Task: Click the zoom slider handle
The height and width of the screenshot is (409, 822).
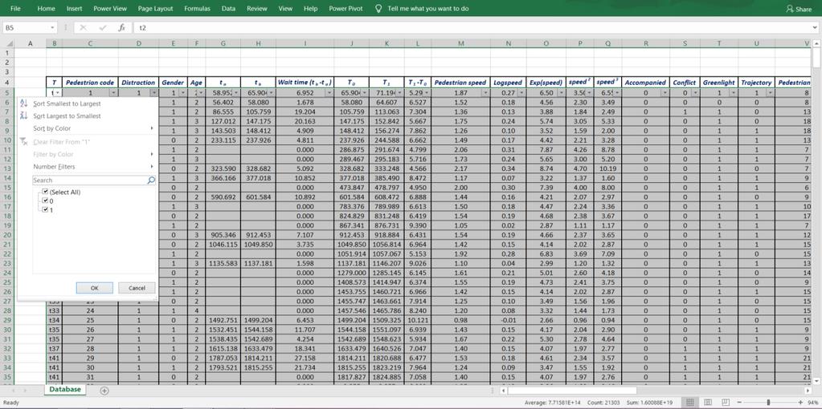Action: (768, 403)
